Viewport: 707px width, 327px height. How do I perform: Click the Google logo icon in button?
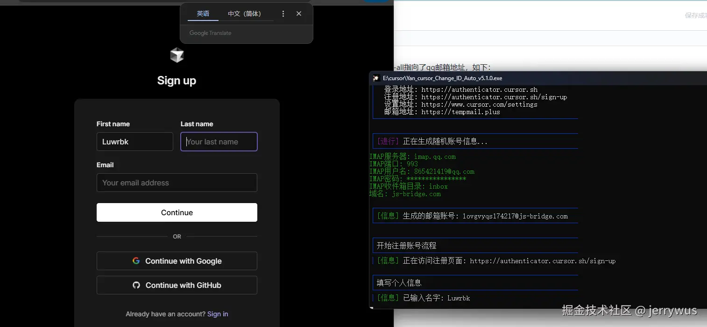click(136, 261)
